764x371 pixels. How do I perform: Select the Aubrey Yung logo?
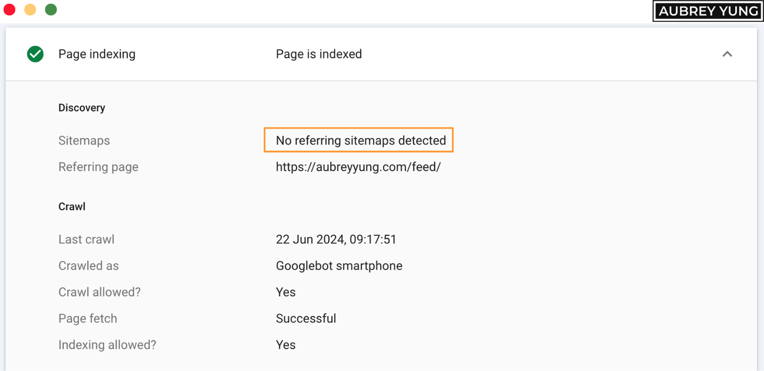[707, 10]
